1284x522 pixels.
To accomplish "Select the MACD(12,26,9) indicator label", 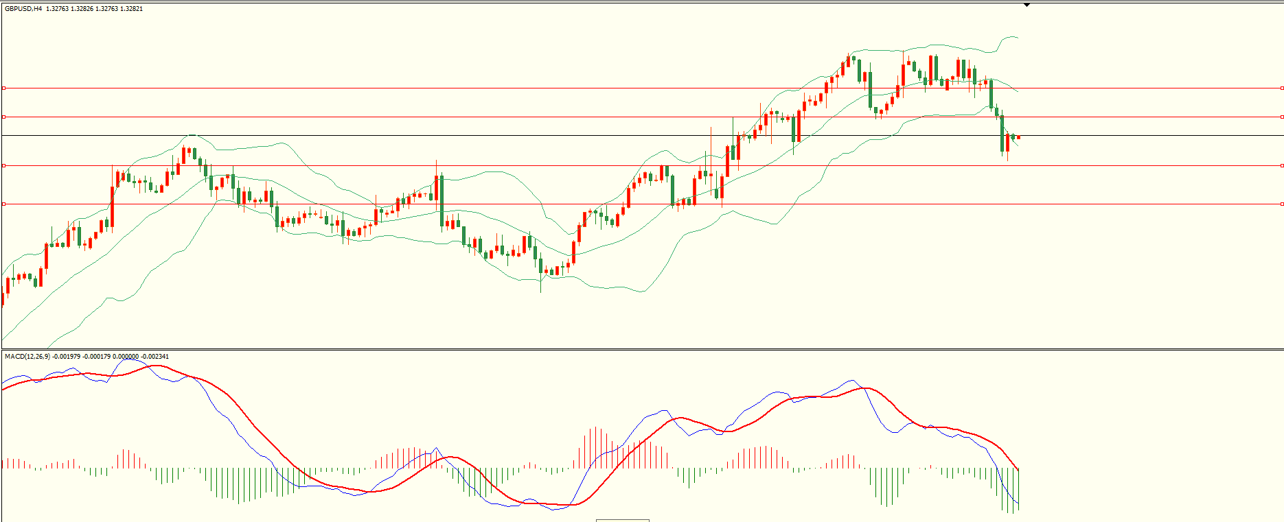I will pyautogui.click(x=27, y=357).
